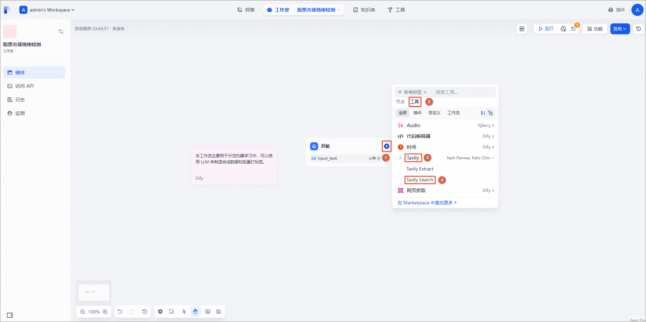The height and width of the screenshot is (322, 646).
Task: Go to 探索 in top navigation
Action: pyautogui.click(x=246, y=10)
